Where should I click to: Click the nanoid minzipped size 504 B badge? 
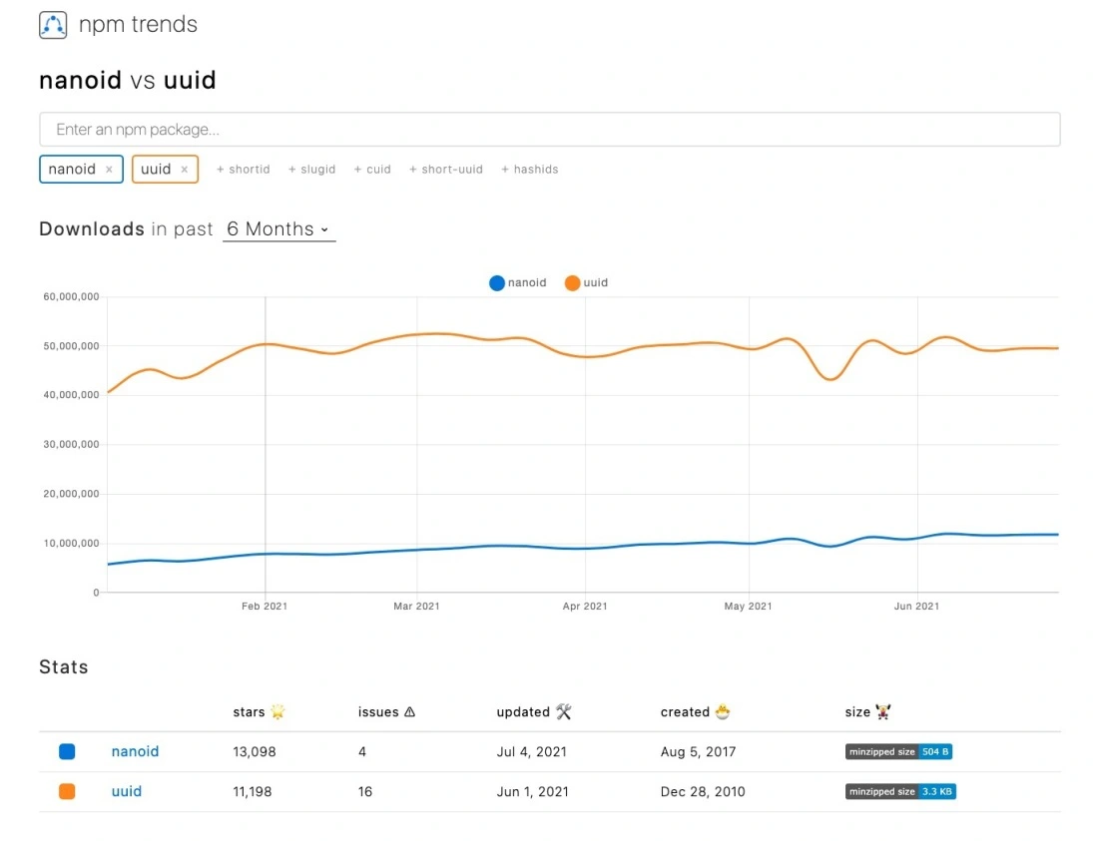898,752
